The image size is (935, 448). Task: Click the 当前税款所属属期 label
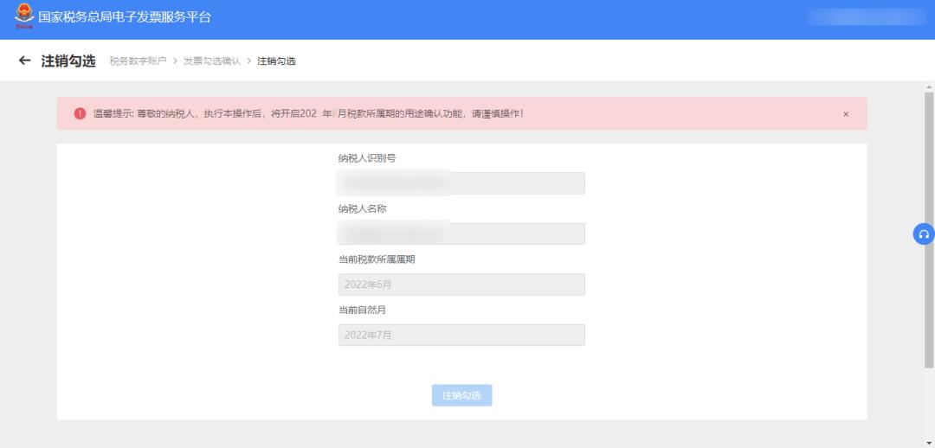pyautogui.click(x=377, y=259)
